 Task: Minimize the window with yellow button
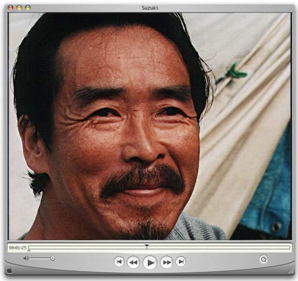click(19, 8)
